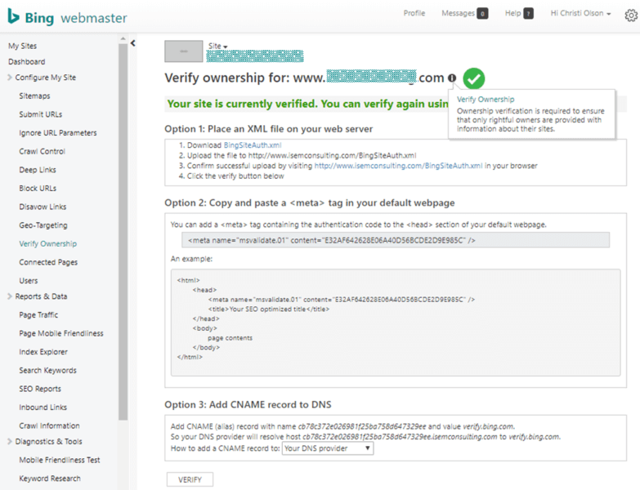Image resolution: width=640 pixels, height=490 pixels.
Task: Open Messages in the top bar
Action: click(x=458, y=13)
